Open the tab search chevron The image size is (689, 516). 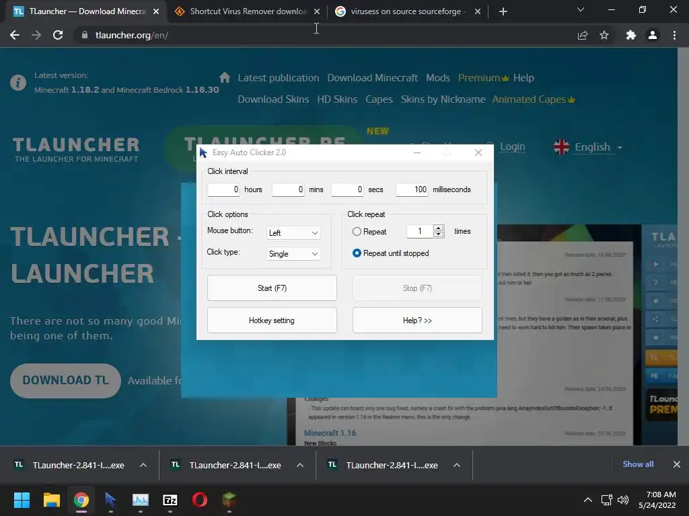[x=581, y=9]
